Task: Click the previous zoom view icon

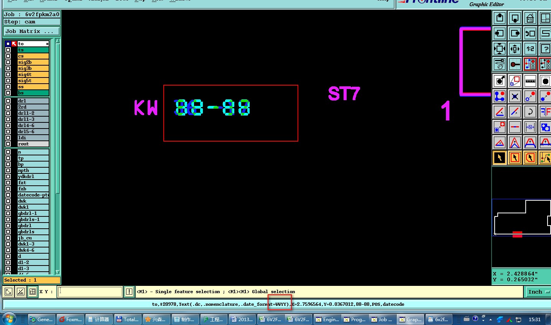Action: 530,33
